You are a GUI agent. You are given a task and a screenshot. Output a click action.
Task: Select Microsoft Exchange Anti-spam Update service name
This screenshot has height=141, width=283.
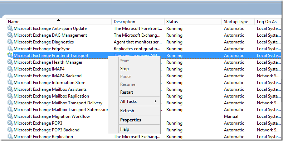pos(50,28)
